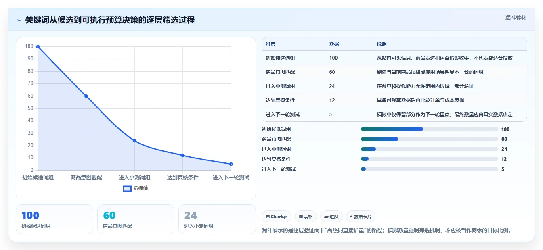Viewport: 543px width, 250px height.
Task: Click the 进入小测词组 x-axis label on the chart
Action: point(134,177)
